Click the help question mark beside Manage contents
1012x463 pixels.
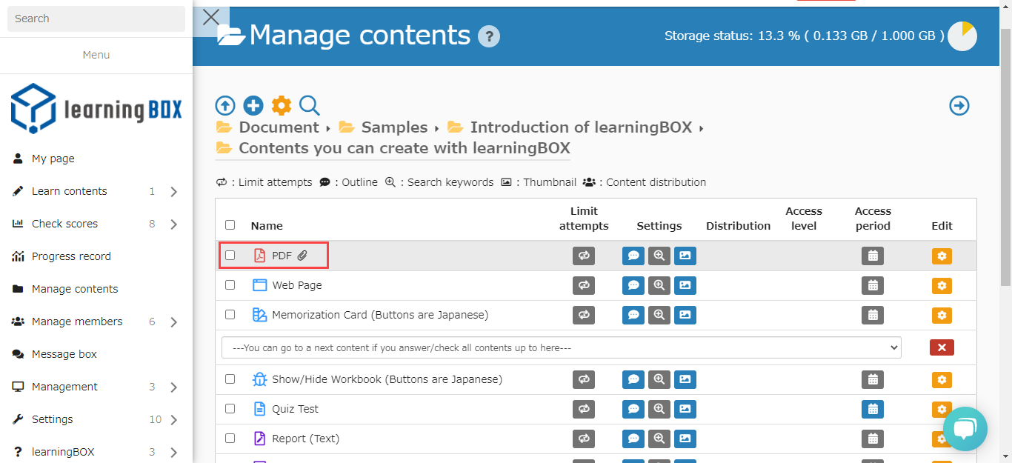tap(489, 36)
